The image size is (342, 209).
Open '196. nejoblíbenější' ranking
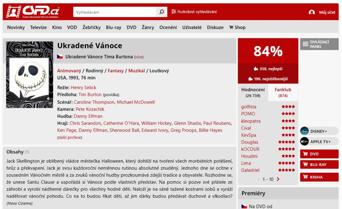[x=268, y=79]
